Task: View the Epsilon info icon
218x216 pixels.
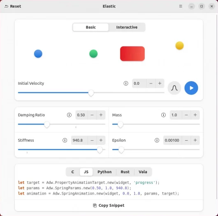Action: coord(157,140)
